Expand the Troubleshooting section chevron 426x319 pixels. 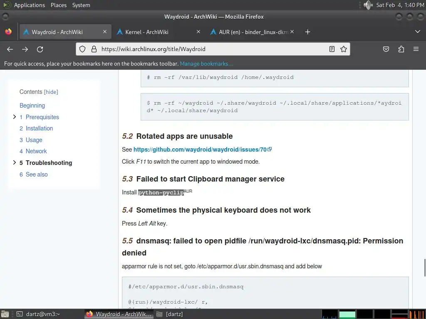pos(15,162)
